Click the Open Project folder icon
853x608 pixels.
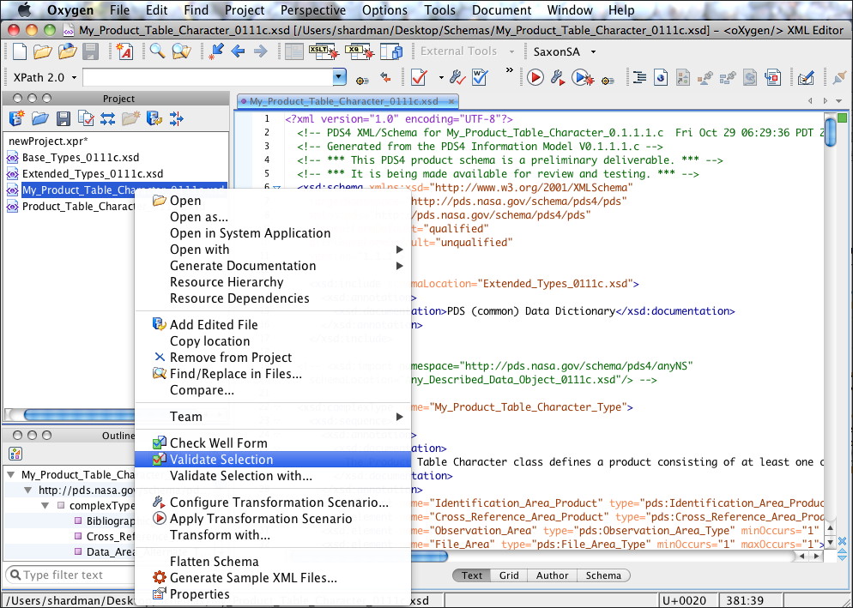(x=39, y=118)
